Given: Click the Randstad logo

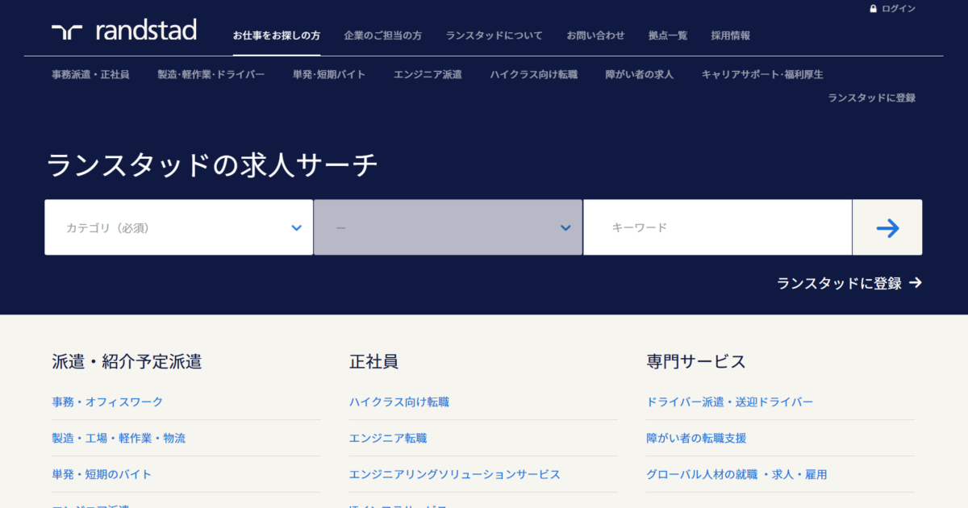Looking at the screenshot, I should click(x=124, y=31).
